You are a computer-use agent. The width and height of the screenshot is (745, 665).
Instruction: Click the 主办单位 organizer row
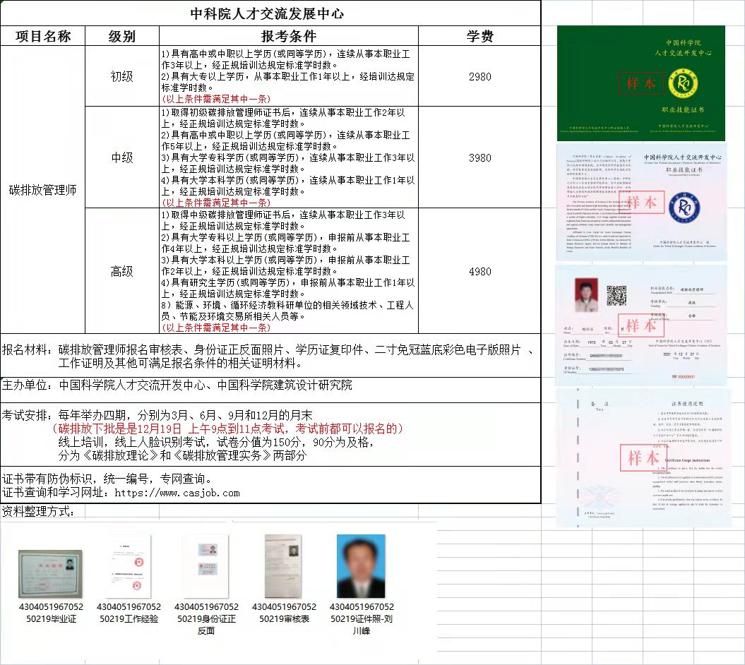coord(270,390)
